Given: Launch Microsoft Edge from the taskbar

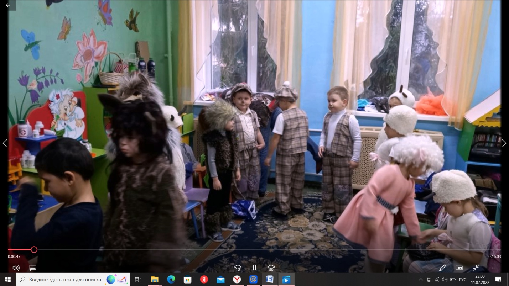Looking at the screenshot, I should (171, 280).
